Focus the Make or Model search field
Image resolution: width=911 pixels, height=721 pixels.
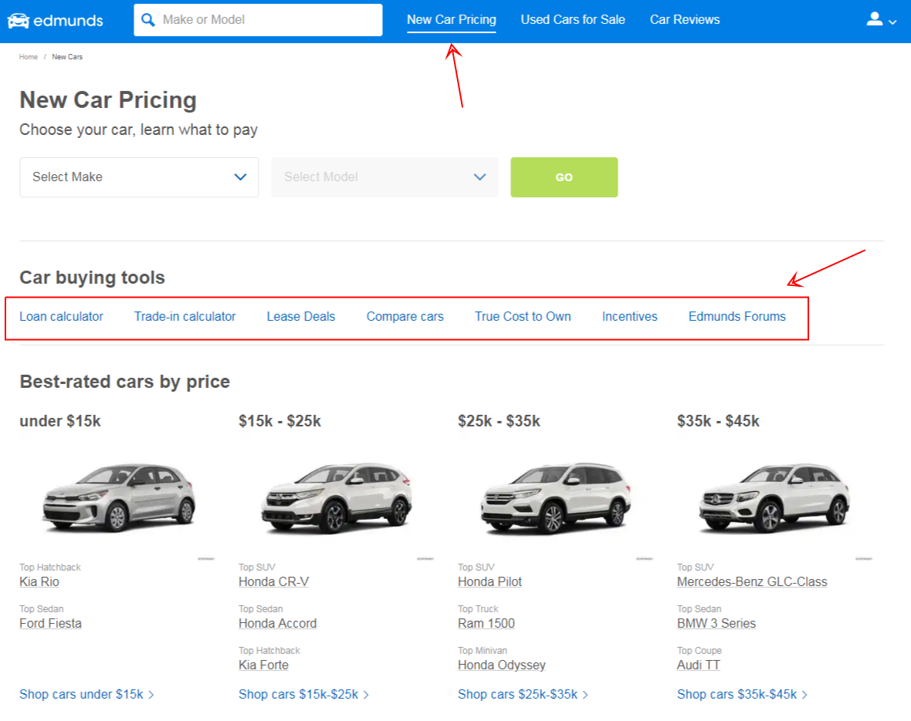click(258, 20)
